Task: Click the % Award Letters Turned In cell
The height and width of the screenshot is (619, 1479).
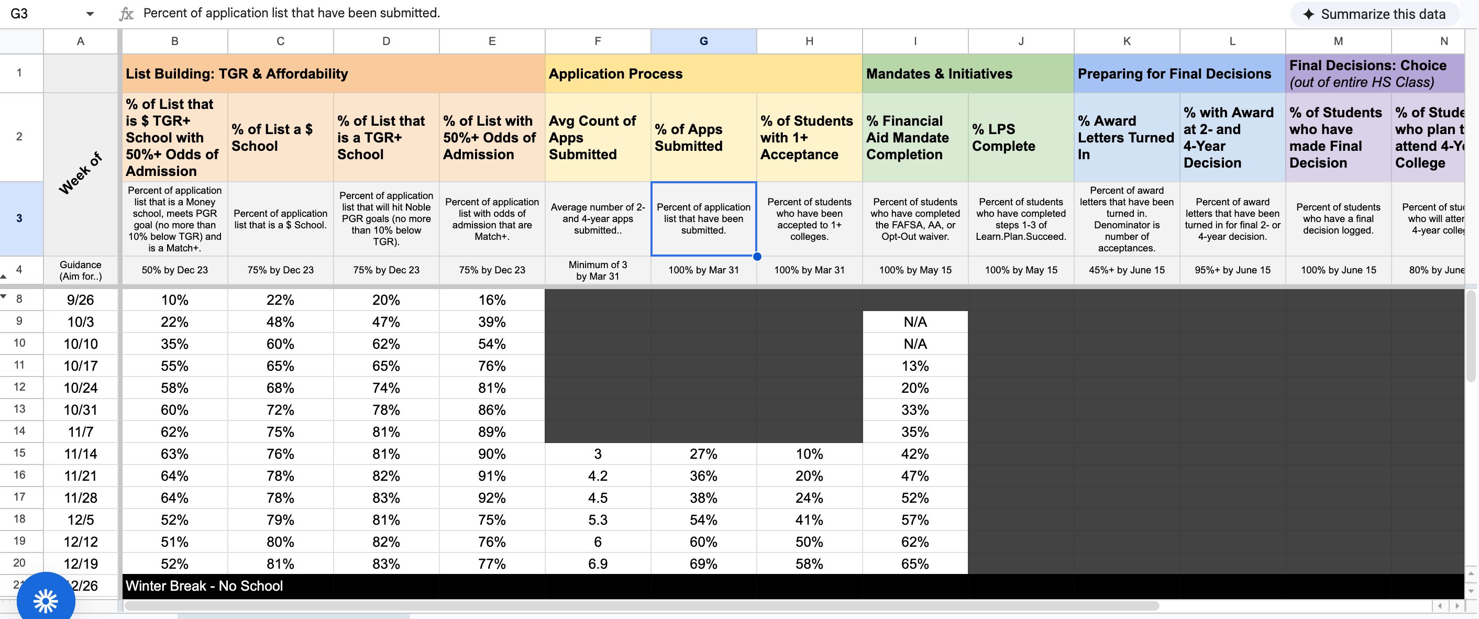Action: click(x=1127, y=138)
